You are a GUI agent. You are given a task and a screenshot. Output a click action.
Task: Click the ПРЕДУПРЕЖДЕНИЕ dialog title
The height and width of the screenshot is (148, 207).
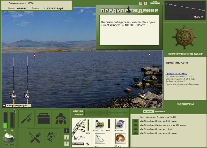pyautogui.click(x=129, y=11)
